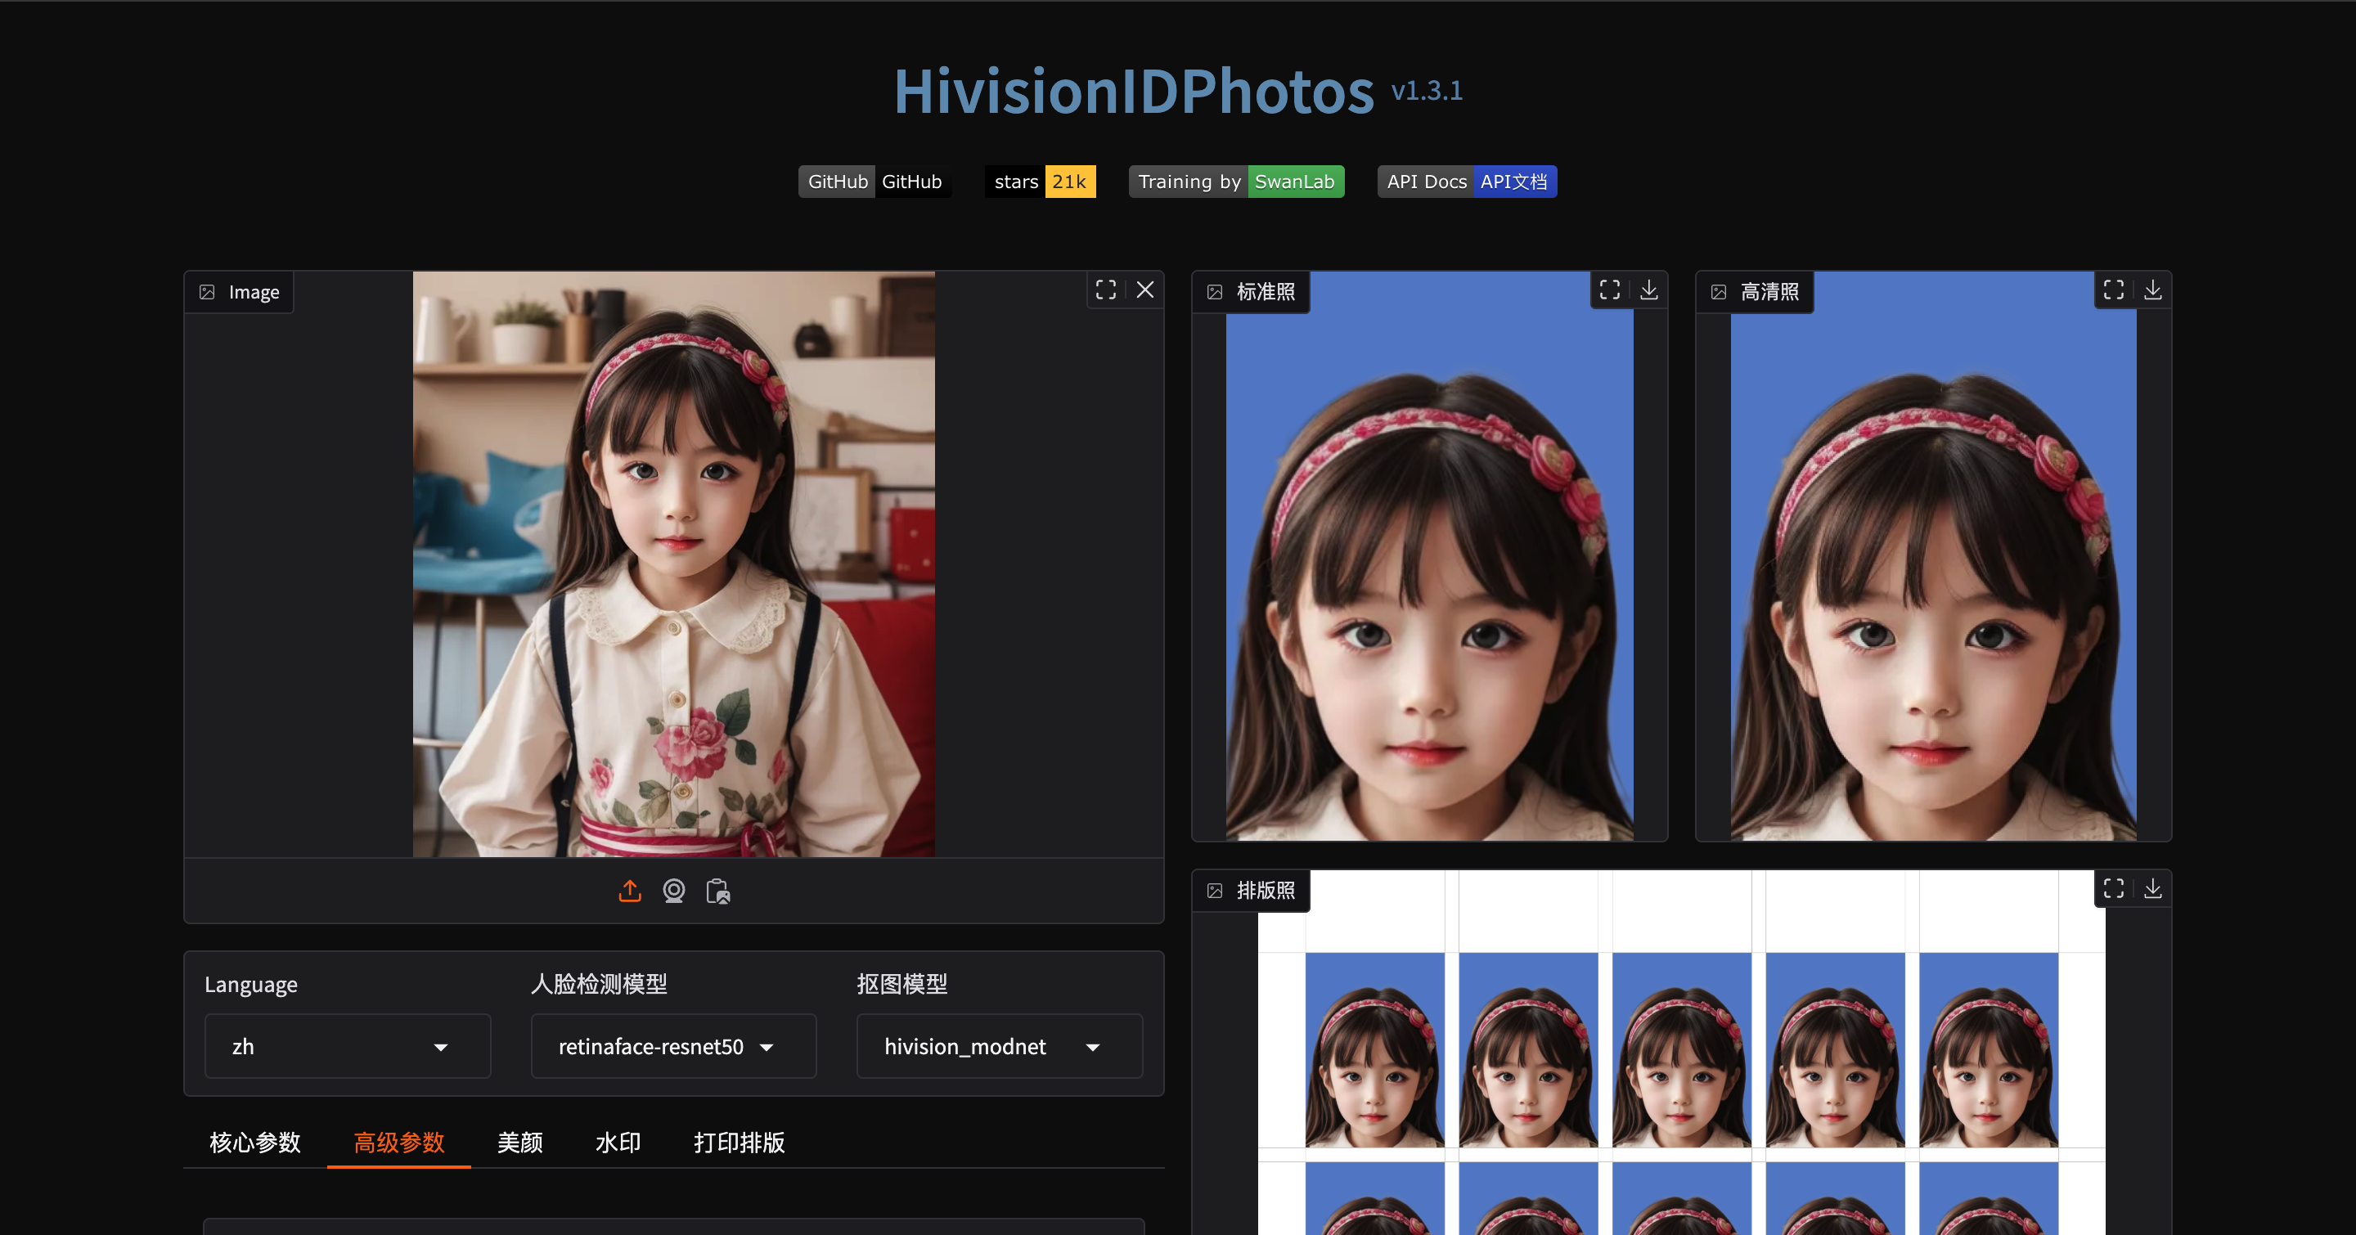Open the webcam capture icon
Viewport: 2356px width, 1235px height.
coord(674,891)
